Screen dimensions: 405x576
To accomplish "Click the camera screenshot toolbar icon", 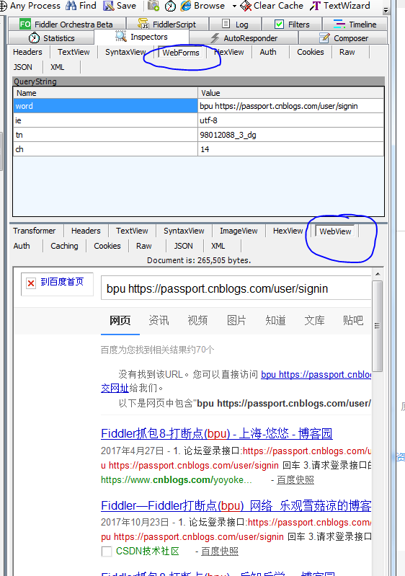I will [x=153, y=6].
